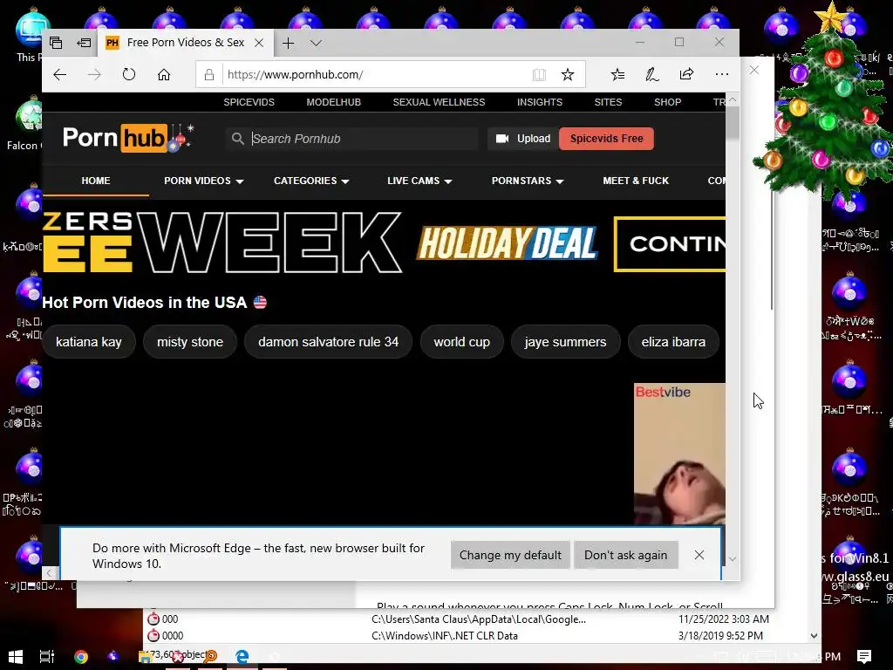This screenshot has width=893, height=670.
Task: Toggle Reading view in address bar
Action: point(539,75)
